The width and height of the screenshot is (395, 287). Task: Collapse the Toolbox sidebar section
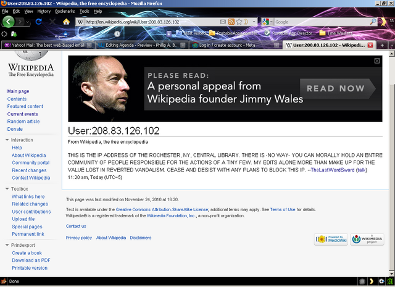coord(7,189)
